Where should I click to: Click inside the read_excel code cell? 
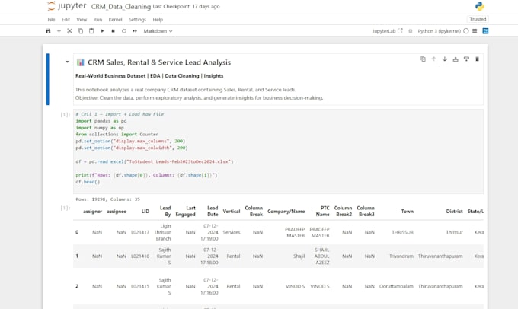tap(278, 151)
